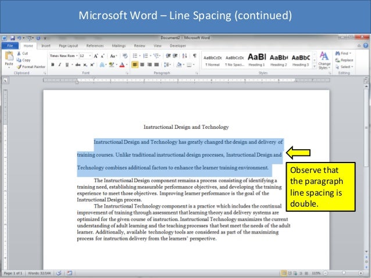Click the macro recording status icon

[x=69, y=273]
